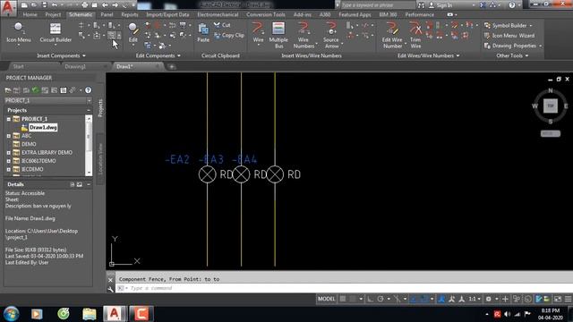This screenshot has height=322, width=573.
Task: Expand the Insert Components panel
Action: click(x=61, y=55)
